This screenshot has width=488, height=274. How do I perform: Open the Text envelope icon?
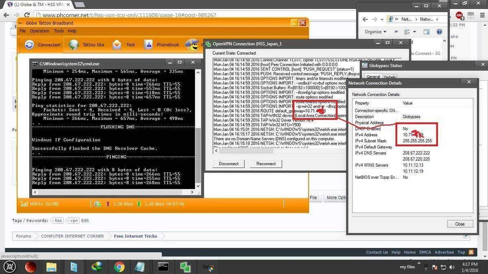click(117, 45)
